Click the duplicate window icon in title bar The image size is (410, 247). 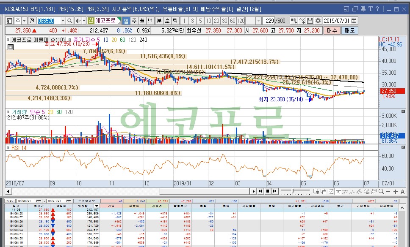tap(355, 9)
